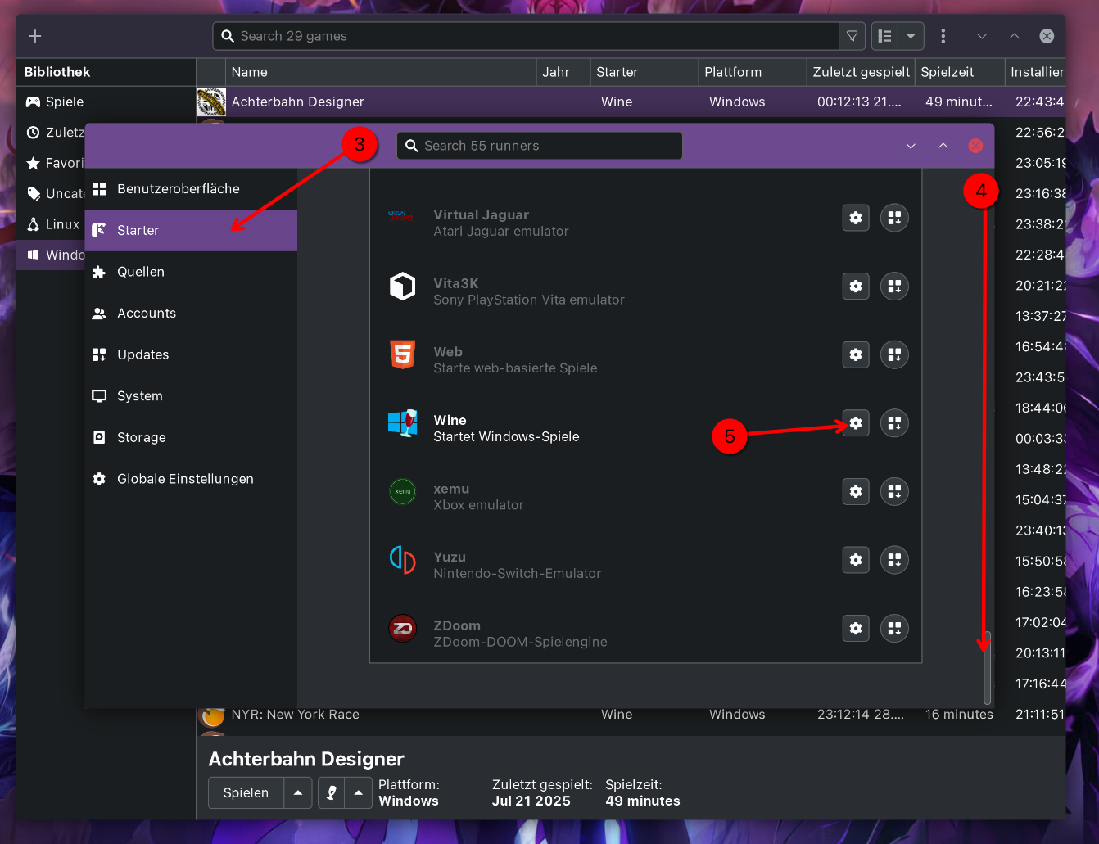Open Virtual Jaguar configuration gear
The height and width of the screenshot is (844, 1099).
coord(856,218)
